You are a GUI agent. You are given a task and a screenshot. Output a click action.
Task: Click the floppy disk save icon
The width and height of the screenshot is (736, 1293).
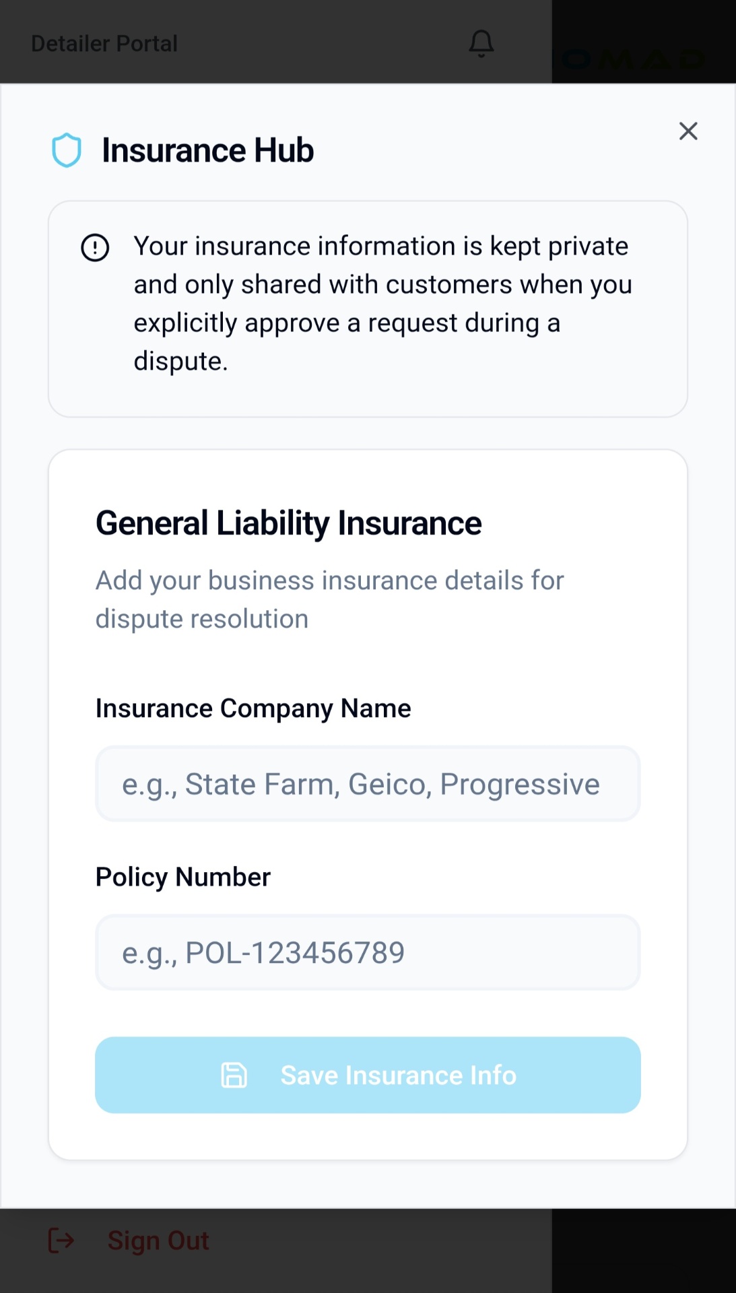pyautogui.click(x=234, y=1075)
